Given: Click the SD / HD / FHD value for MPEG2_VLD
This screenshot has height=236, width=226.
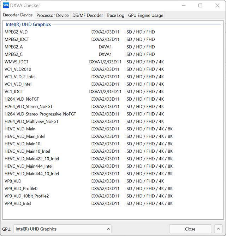Looking at the screenshot, I should coord(141,32).
